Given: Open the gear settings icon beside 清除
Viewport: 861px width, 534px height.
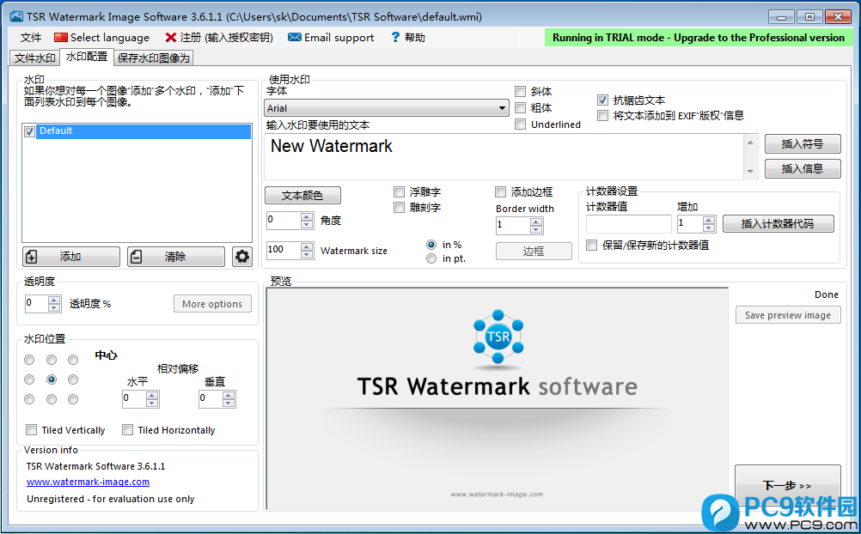Looking at the screenshot, I should tap(241, 257).
